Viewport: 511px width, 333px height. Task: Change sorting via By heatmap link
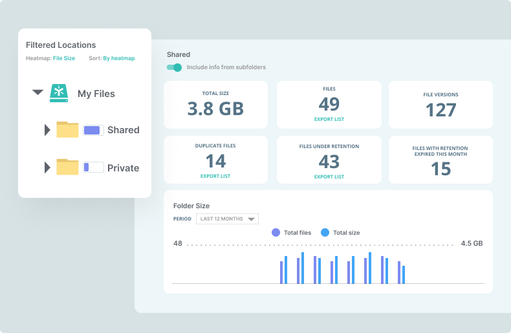119,58
